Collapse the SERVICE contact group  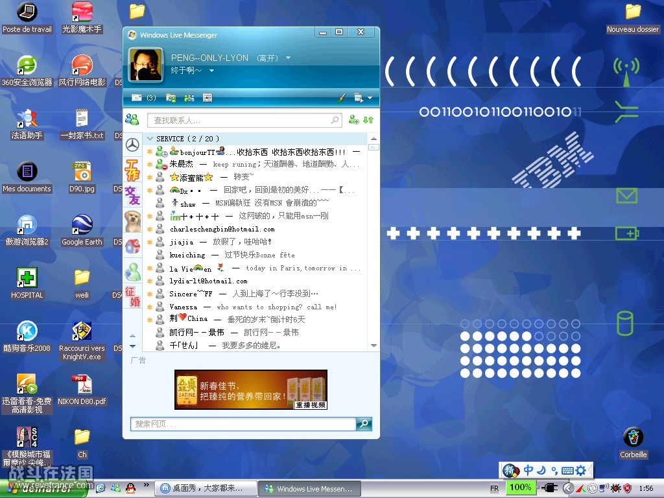[150, 139]
